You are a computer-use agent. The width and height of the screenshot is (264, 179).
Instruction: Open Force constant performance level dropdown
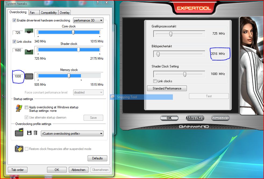point(88,92)
